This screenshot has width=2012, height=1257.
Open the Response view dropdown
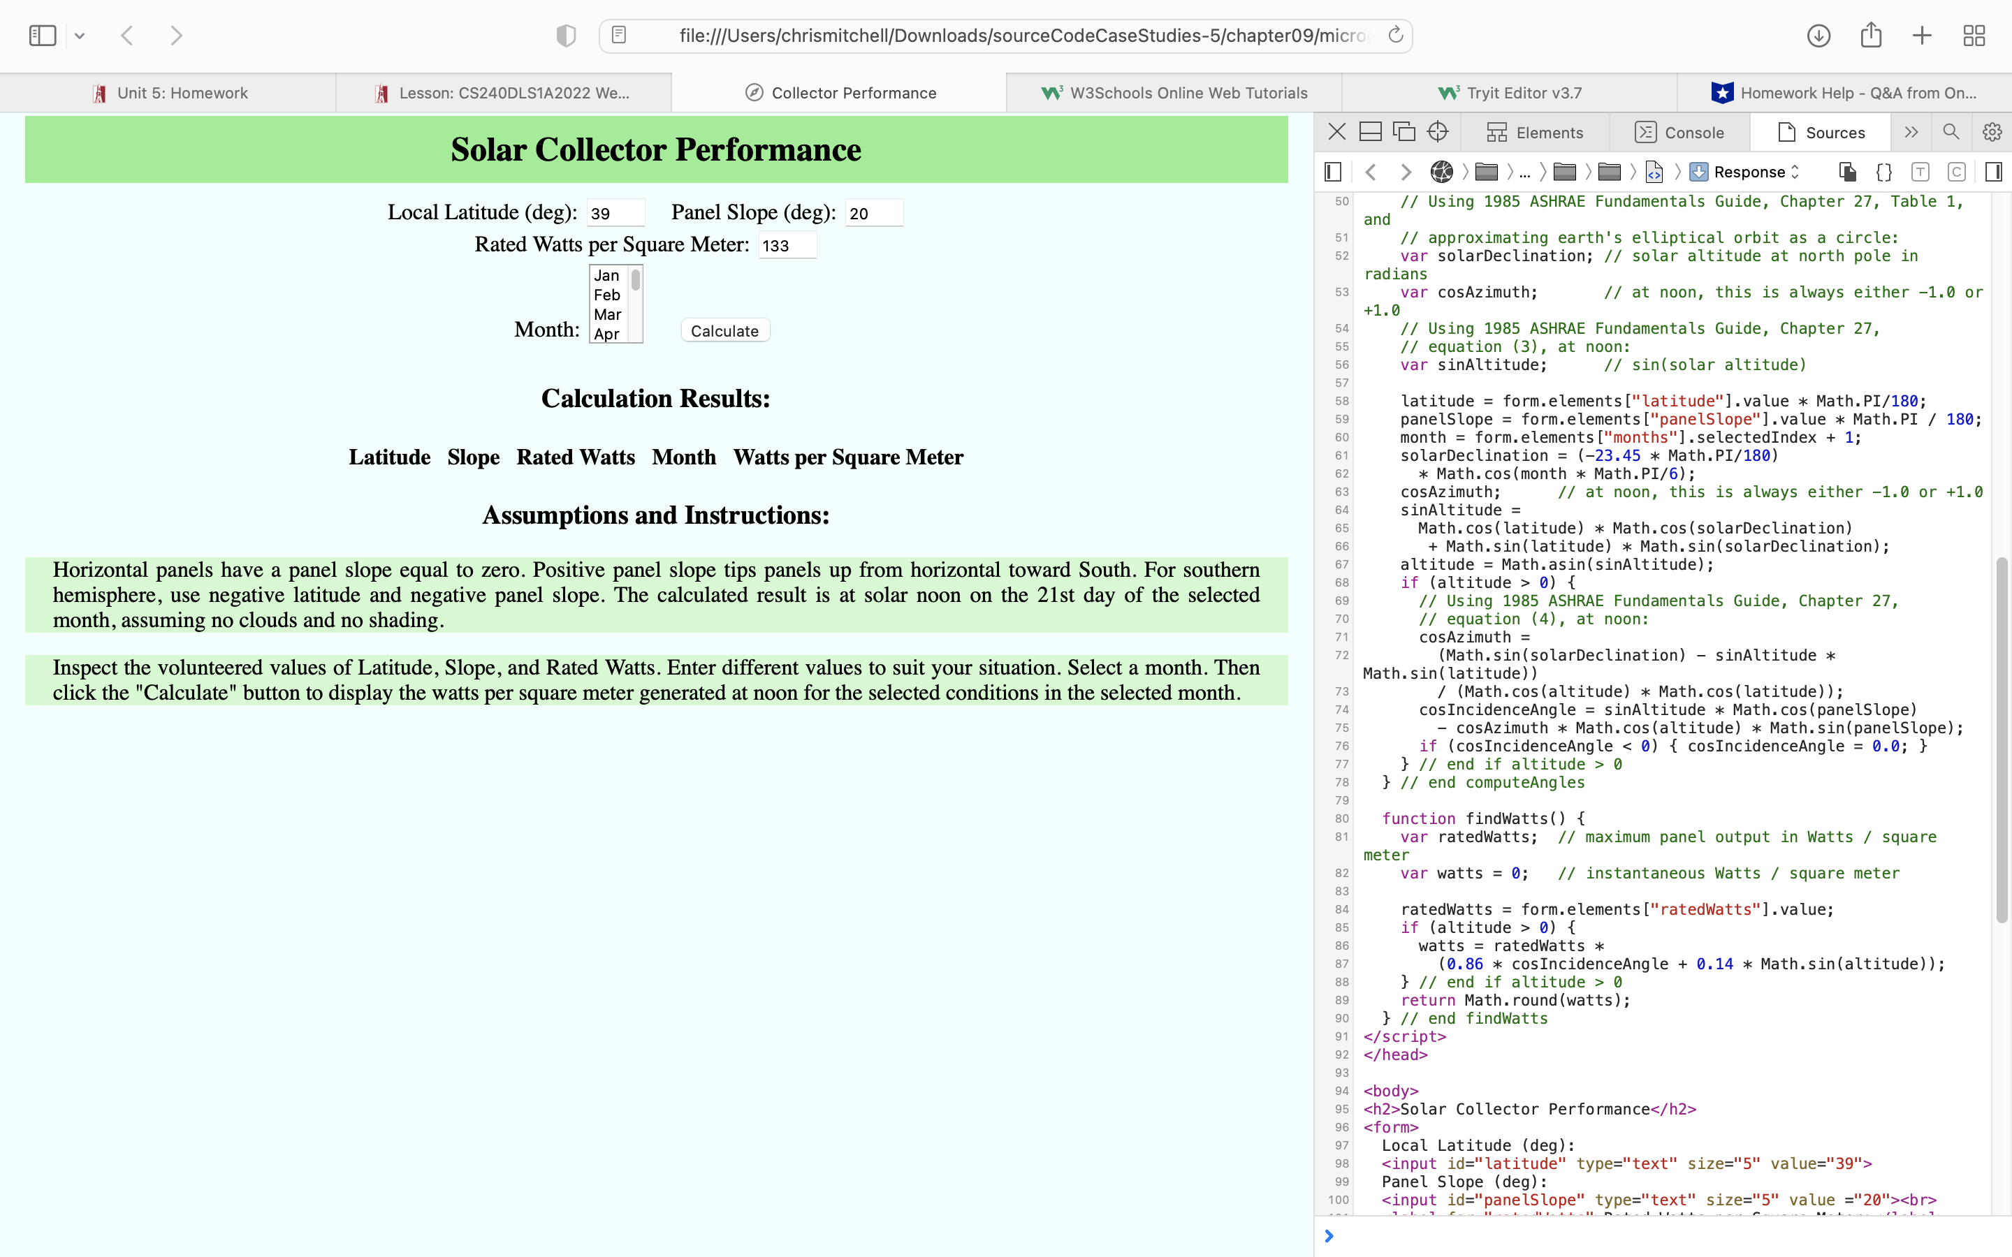click(1746, 172)
